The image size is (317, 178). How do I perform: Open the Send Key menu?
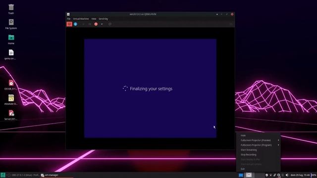point(104,19)
